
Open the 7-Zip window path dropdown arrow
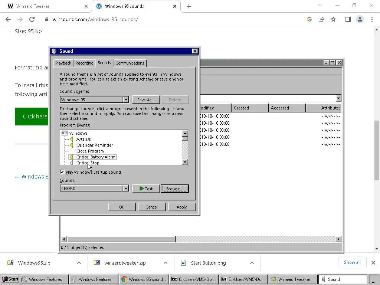point(338,98)
